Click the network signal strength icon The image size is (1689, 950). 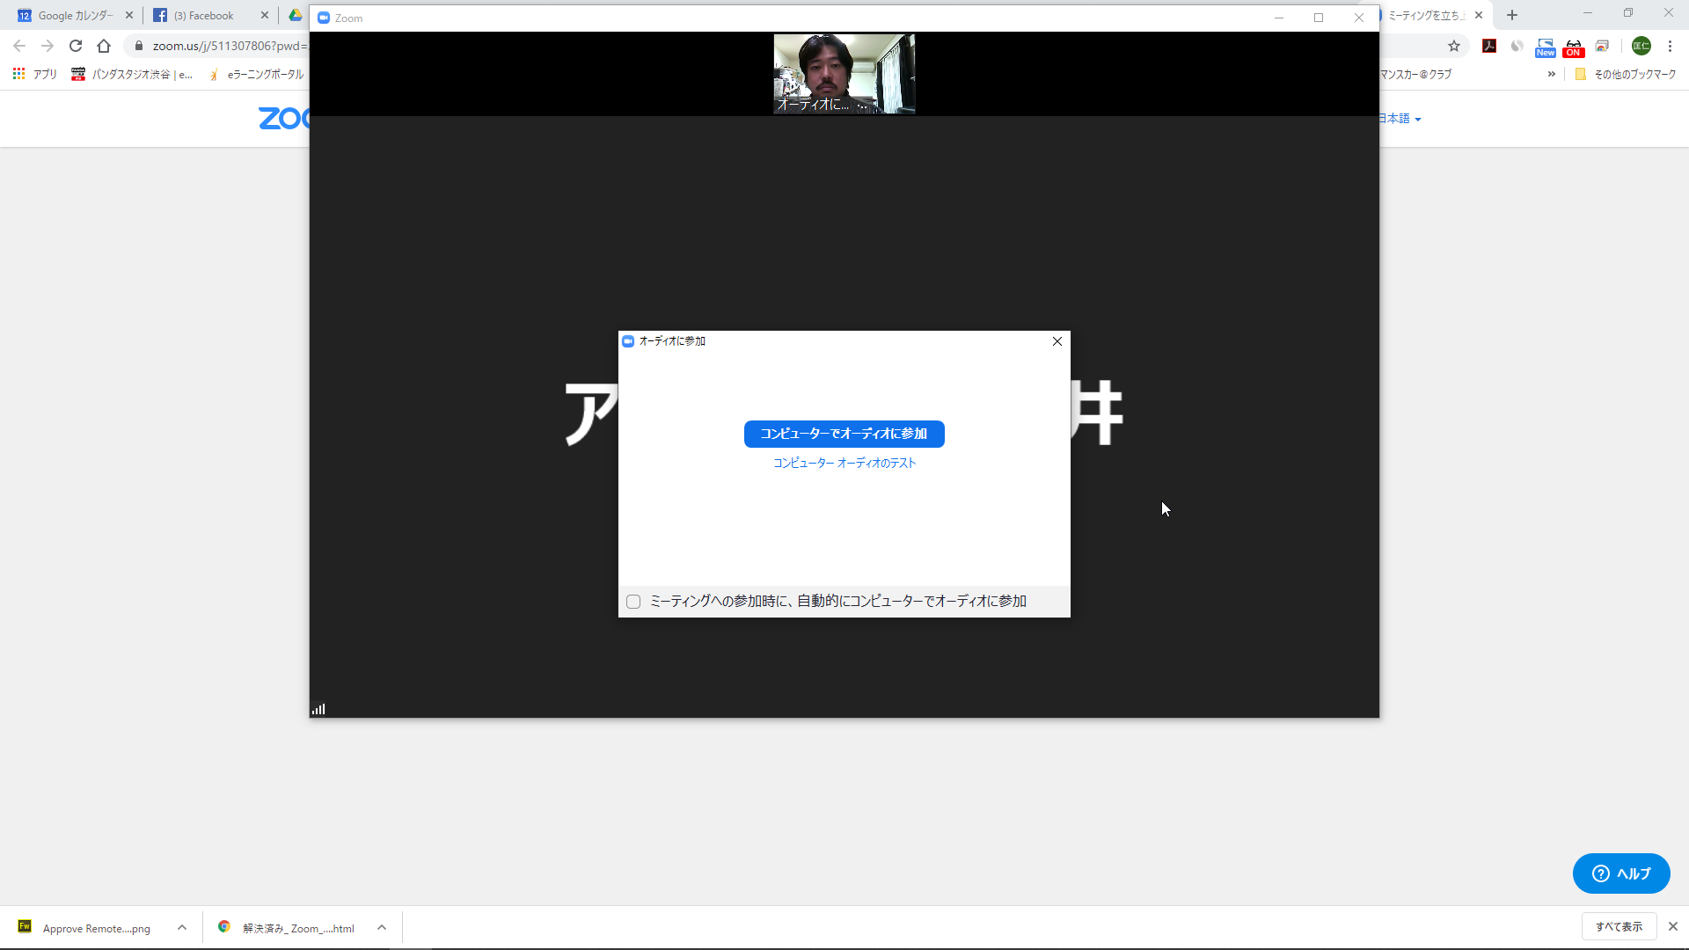[318, 709]
